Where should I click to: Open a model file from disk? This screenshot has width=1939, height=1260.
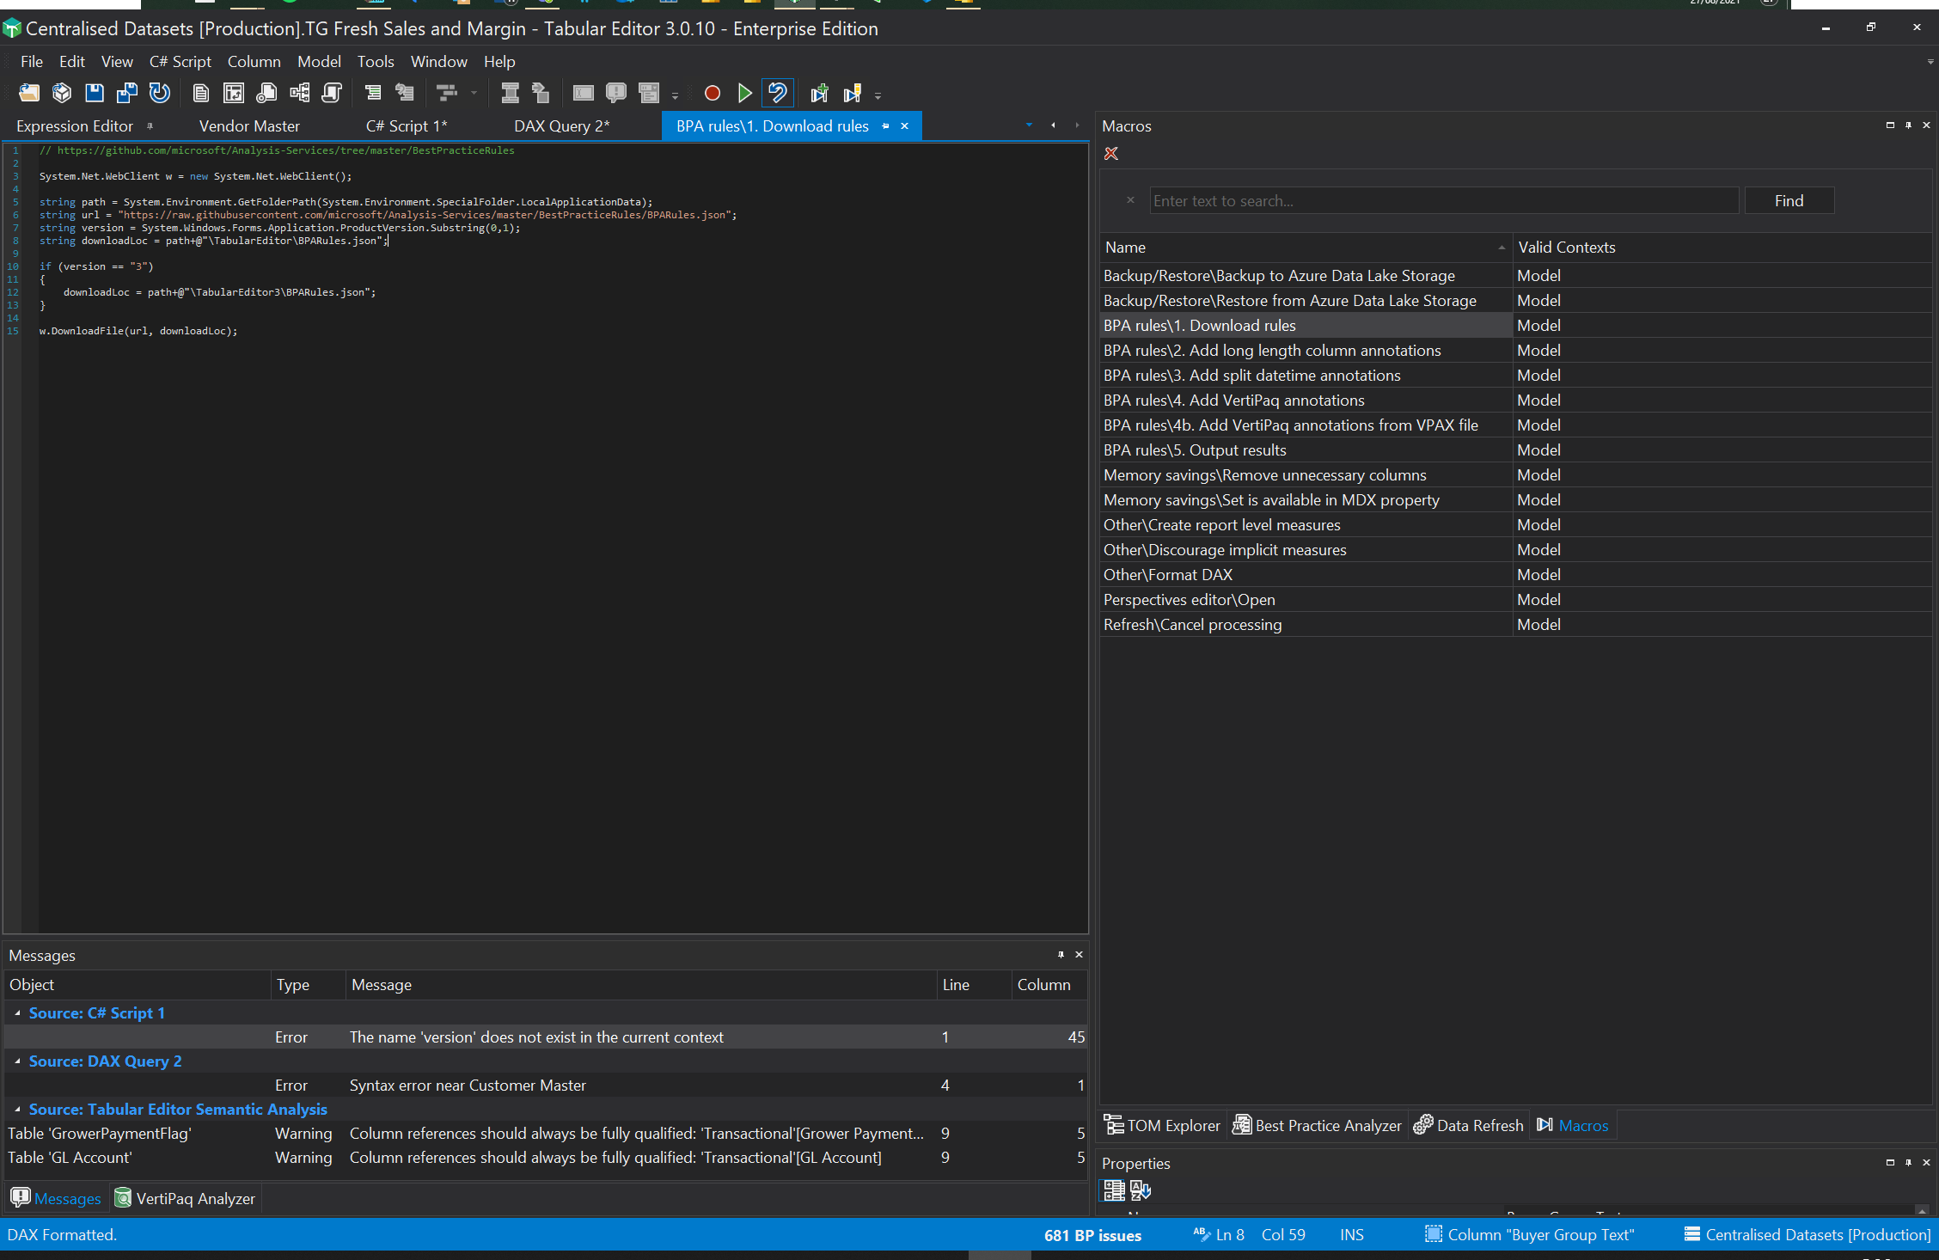tap(28, 93)
